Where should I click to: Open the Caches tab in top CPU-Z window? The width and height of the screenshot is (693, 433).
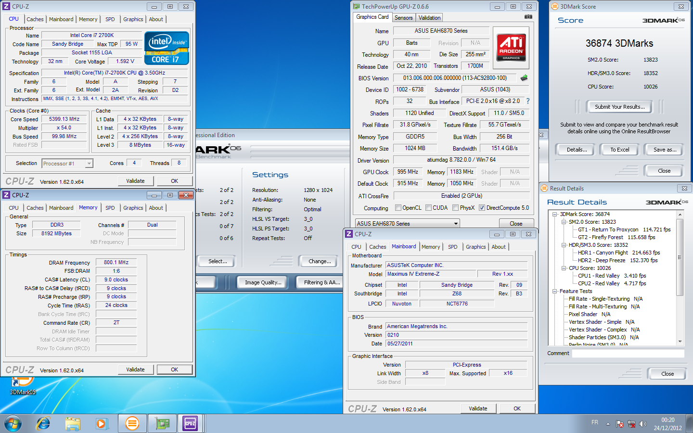pos(35,19)
